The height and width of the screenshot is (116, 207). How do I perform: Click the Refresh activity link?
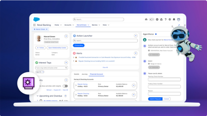pyautogui.click(x=49, y=90)
